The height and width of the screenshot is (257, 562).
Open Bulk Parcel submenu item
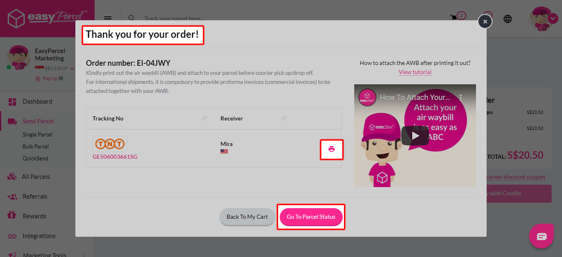pyautogui.click(x=36, y=146)
